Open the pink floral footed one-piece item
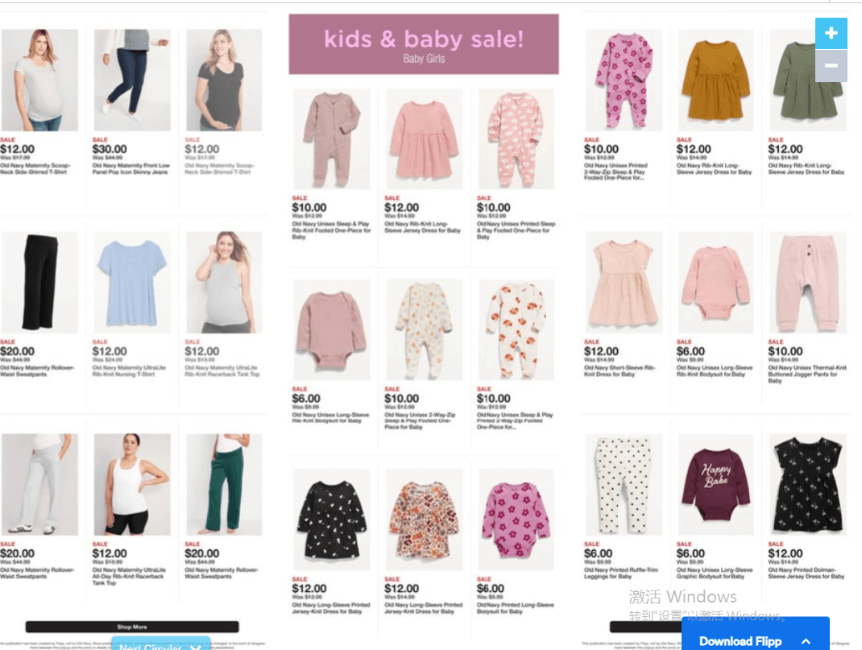The image size is (862, 650). click(624, 81)
